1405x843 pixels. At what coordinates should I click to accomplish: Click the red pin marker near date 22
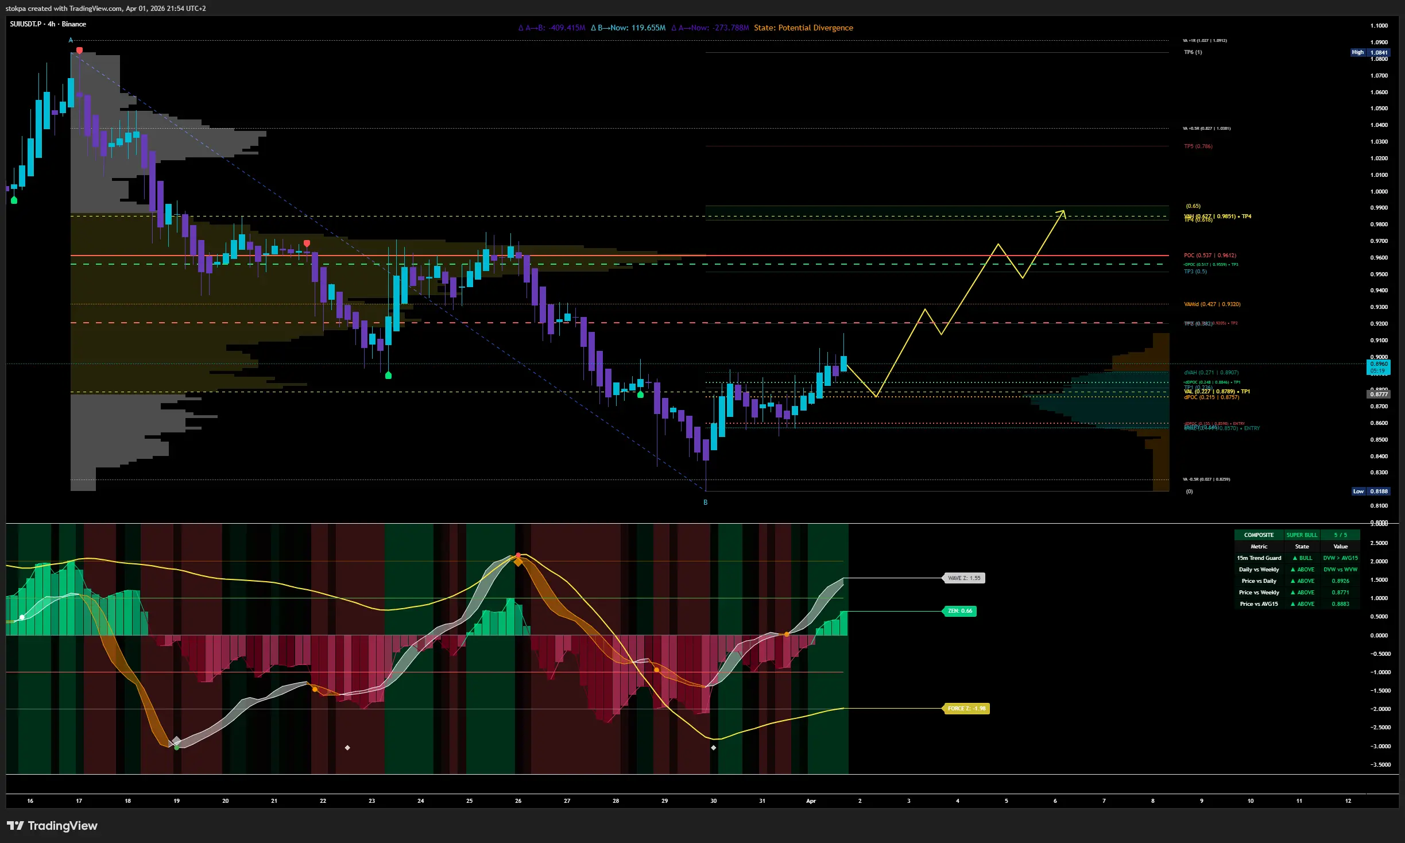[x=307, y=243]
